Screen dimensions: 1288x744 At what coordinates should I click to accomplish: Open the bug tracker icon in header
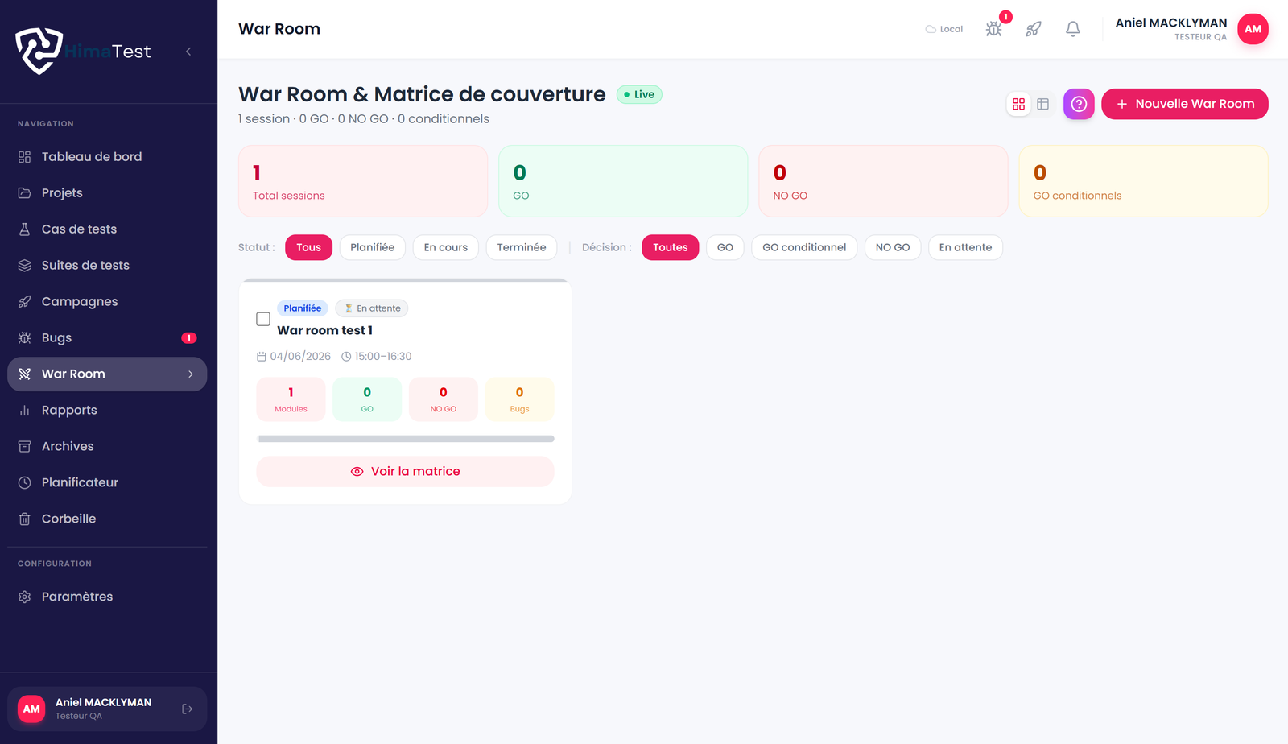[994, 29]
